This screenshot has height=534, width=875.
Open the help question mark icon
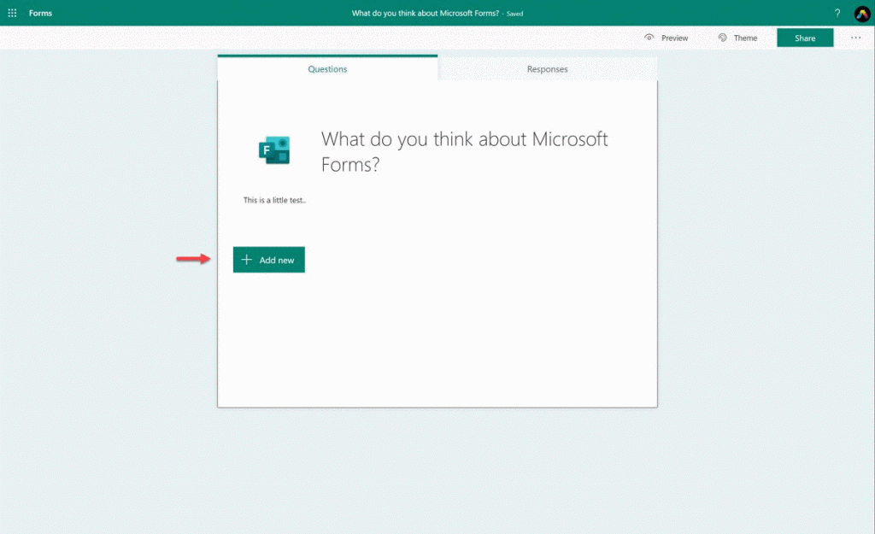coord(837,14)
